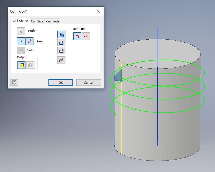Switch to the Coil Ends tab
This screenshot has width=215, height=172.
coord(52,21)
